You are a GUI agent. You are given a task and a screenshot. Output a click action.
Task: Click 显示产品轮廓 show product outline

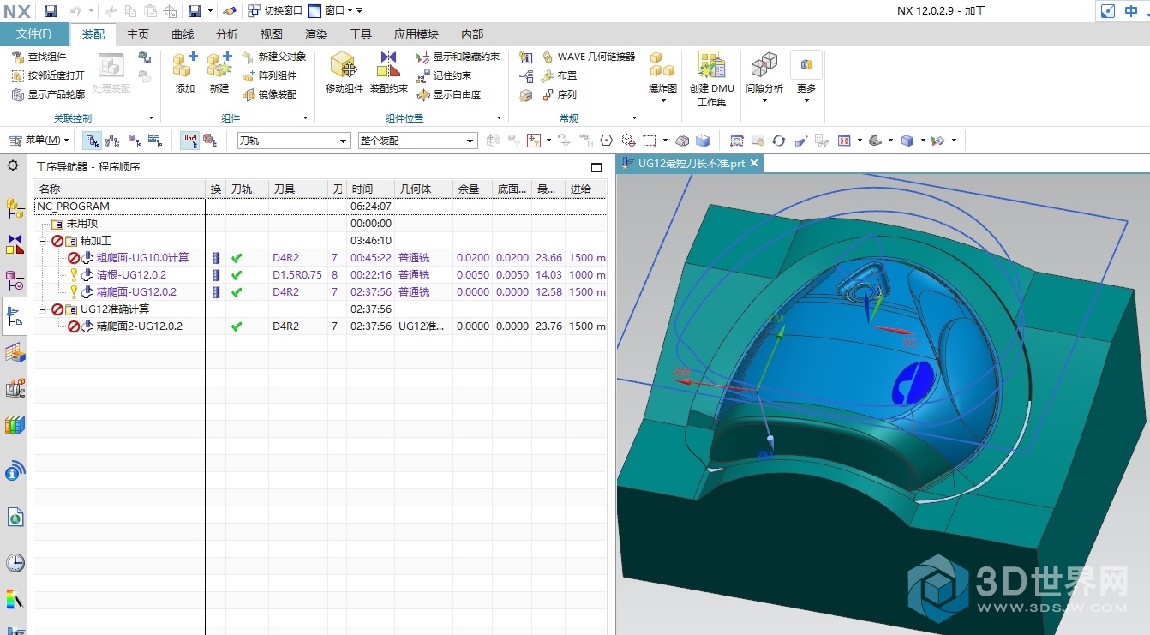click(x=49, y=94)
